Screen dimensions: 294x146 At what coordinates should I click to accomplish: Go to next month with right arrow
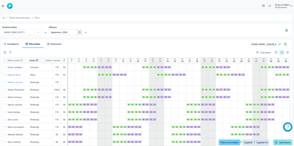86,33
